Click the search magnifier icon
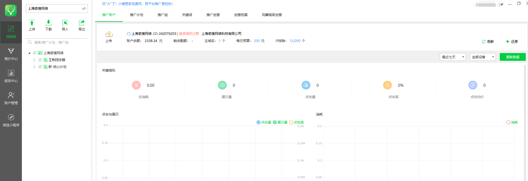This screenshot has height=181, width=528. (x=30, y=42)
